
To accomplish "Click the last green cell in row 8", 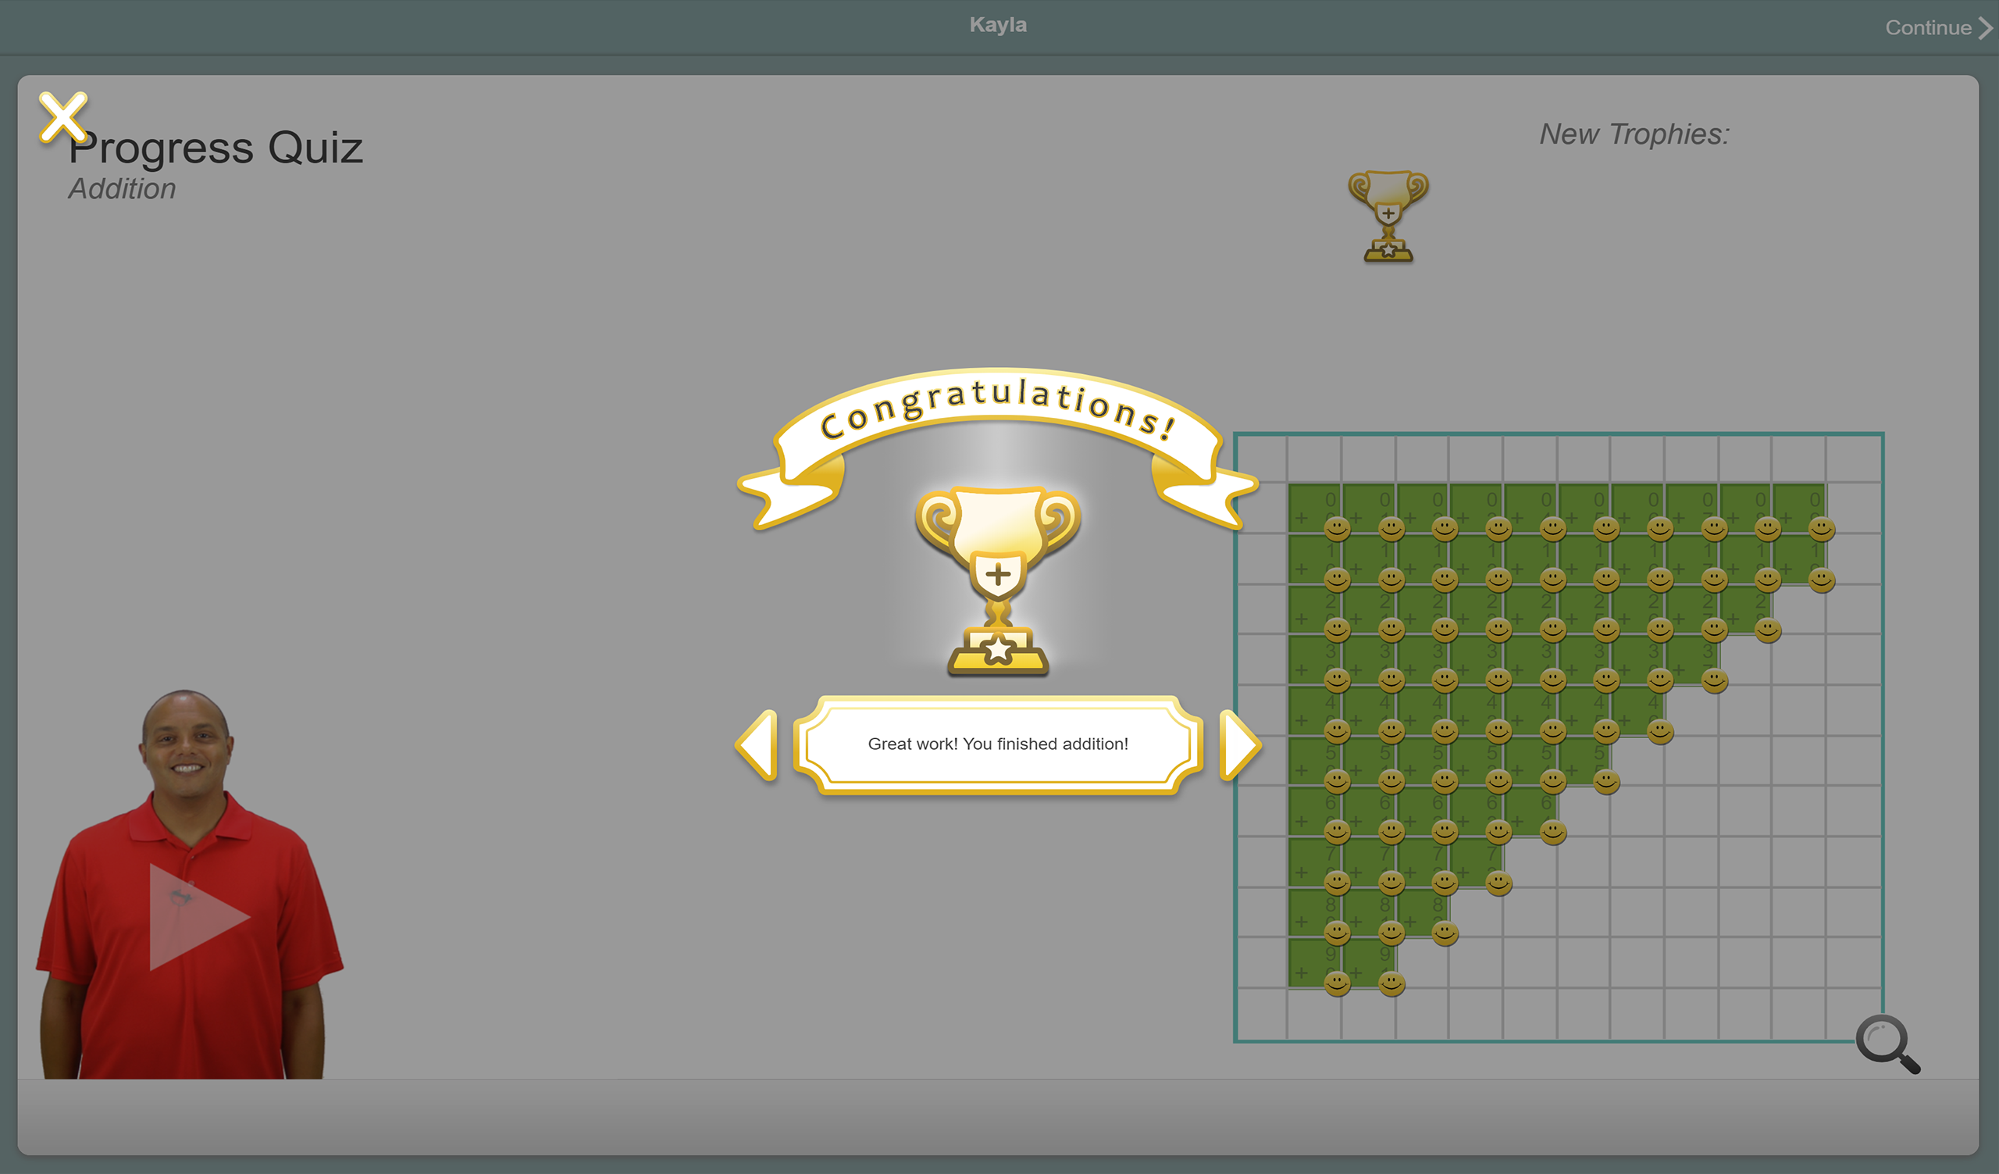I will tap(1422, 911).
